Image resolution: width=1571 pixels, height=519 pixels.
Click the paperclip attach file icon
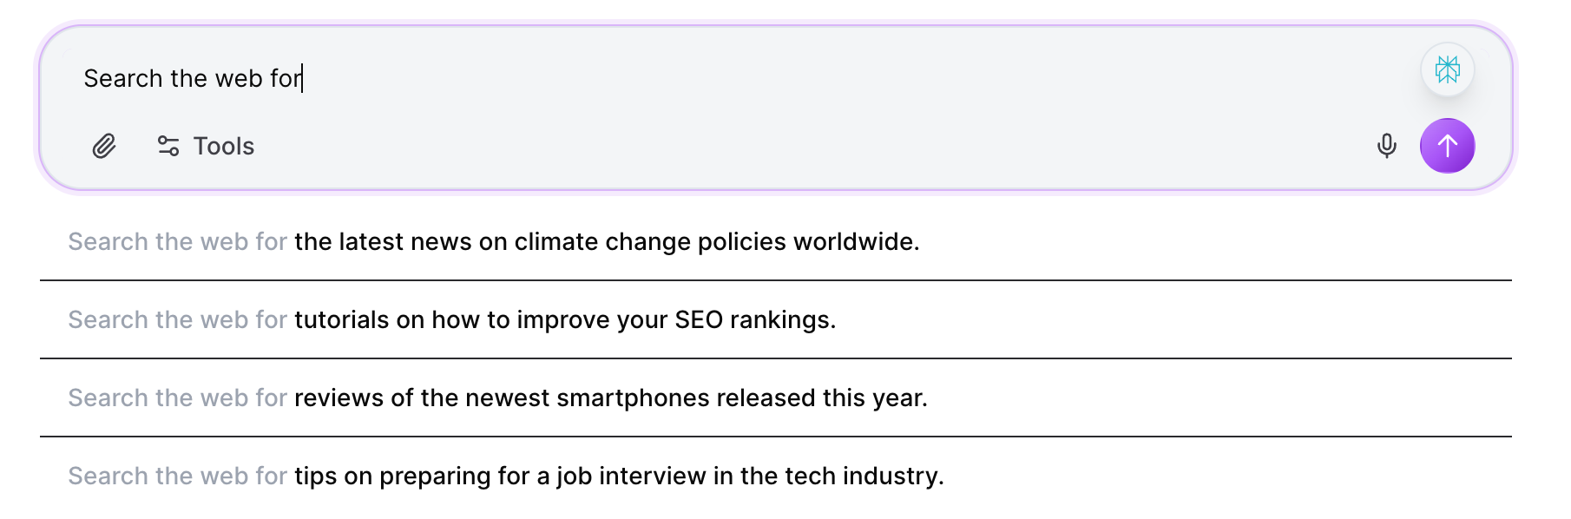click(104, 146)
